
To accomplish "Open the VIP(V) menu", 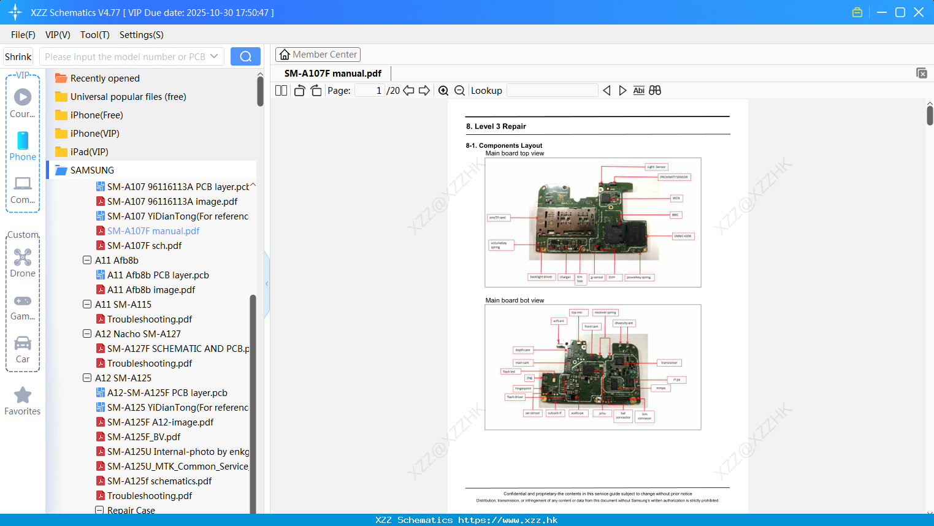I will pos(58,35).
